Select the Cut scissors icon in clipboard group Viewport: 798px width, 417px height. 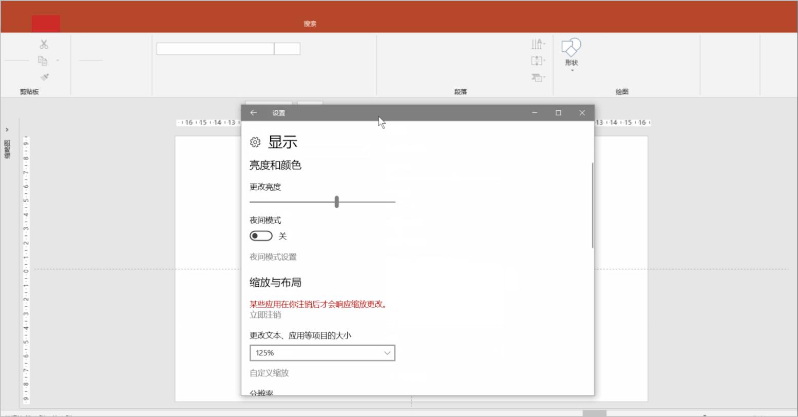point(45,44)
